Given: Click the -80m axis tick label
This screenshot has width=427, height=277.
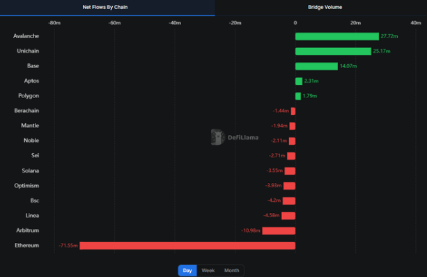Looking at the screenshot, I should pyautogui.click(x=54, y=23).
